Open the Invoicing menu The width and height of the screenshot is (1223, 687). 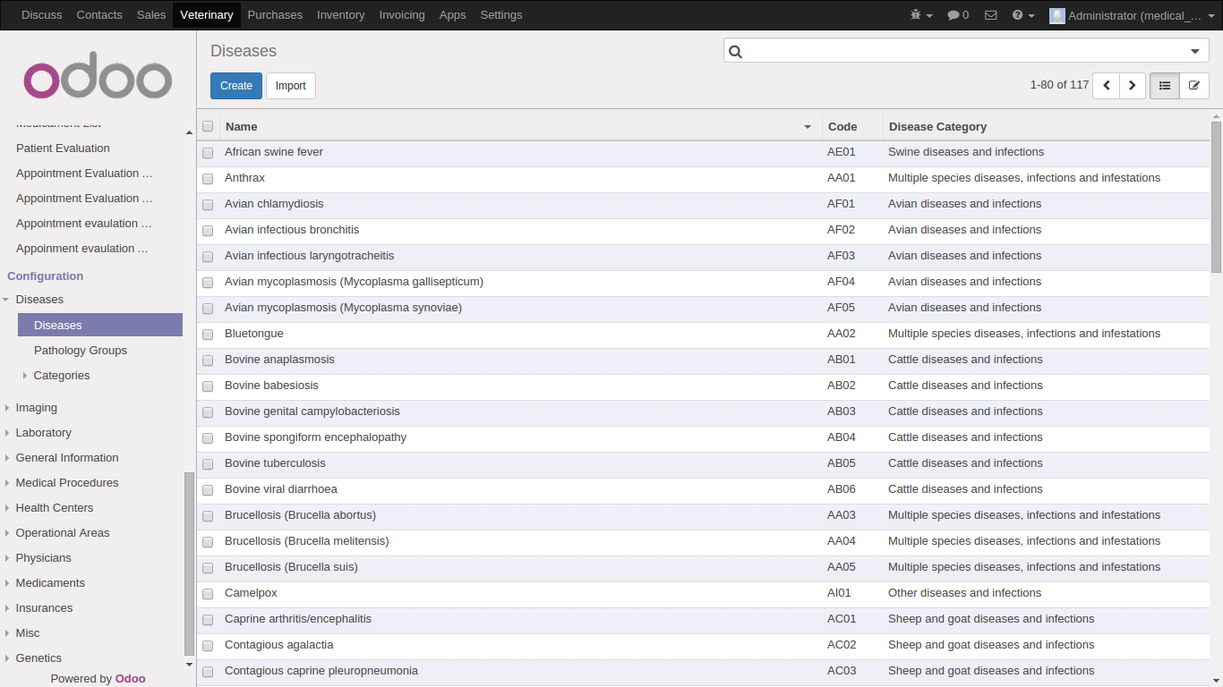pyautogui.click(x=401, y=15)
